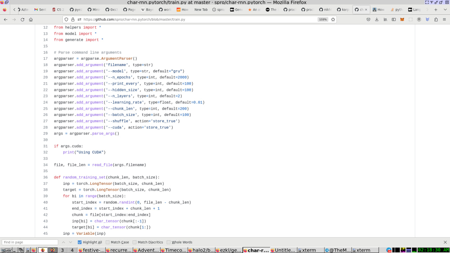Screen dimensions: 450x253
Task: Click 'parse_args' on line 29
Action: [x=103, y=134]
